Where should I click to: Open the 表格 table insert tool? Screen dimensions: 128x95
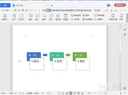point(31,17)
